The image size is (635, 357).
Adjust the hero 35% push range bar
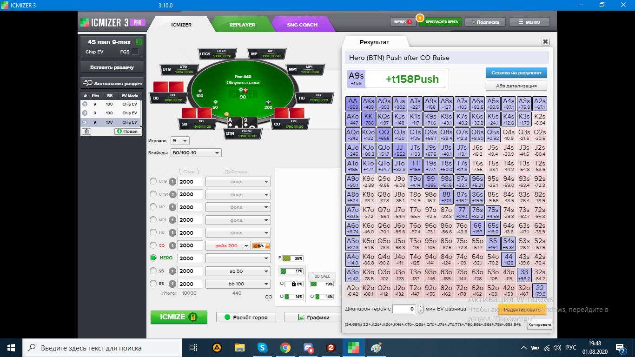[293, 258]
